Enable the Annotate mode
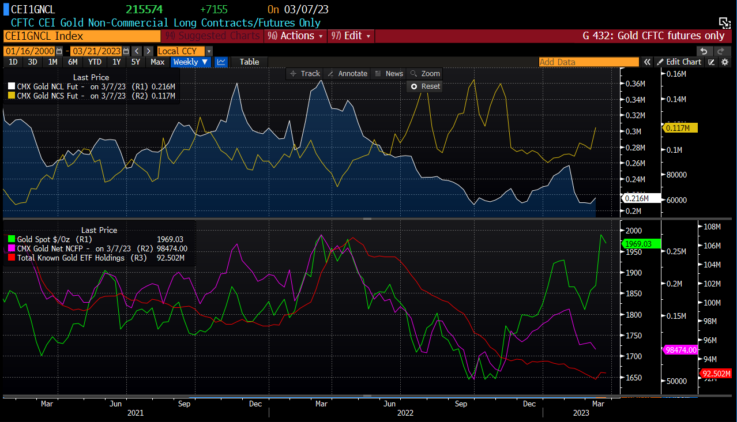Viewport: 737px width, 422px height. point(347,73)
